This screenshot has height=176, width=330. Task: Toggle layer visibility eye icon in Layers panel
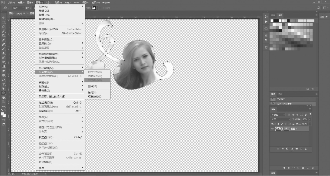click(x=272, y=129)
